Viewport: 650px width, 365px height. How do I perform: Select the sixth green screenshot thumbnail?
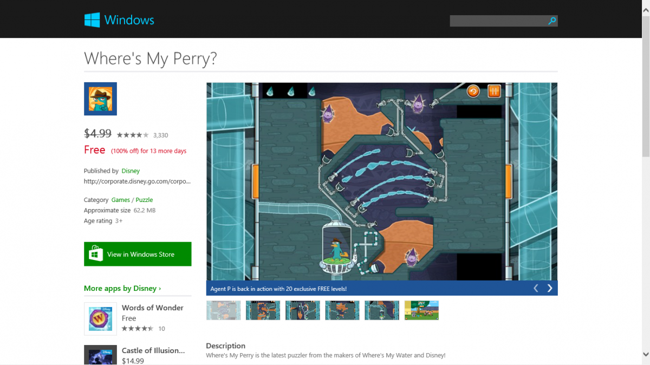click(x=421, y=310)
